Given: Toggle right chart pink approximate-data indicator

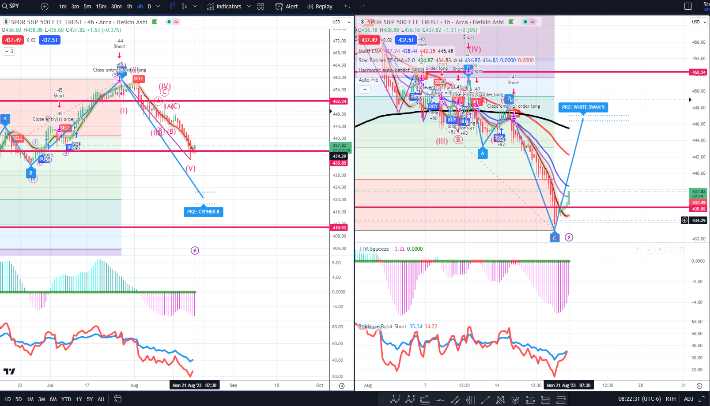Looking at the screenshot, I should pyautogui.click(x=532, y=22).
